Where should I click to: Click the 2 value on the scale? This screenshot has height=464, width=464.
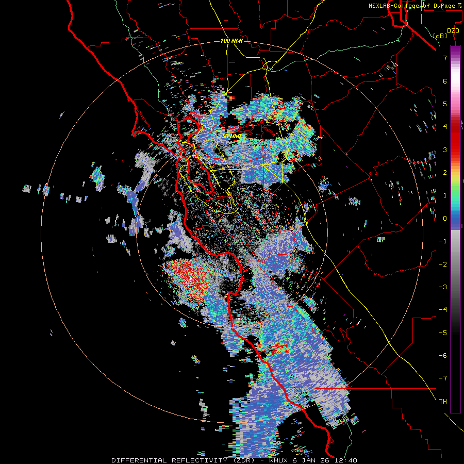coord(445,173)
